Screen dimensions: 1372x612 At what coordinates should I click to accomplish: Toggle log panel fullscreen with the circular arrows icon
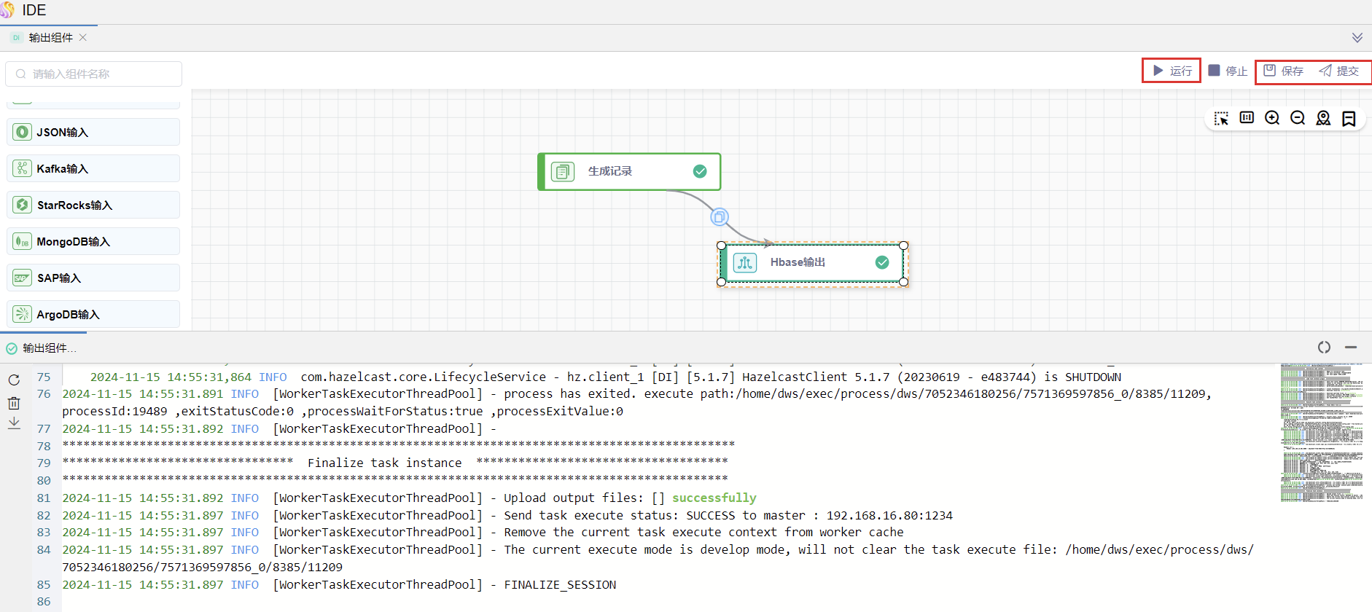[x=1324, y=348]
